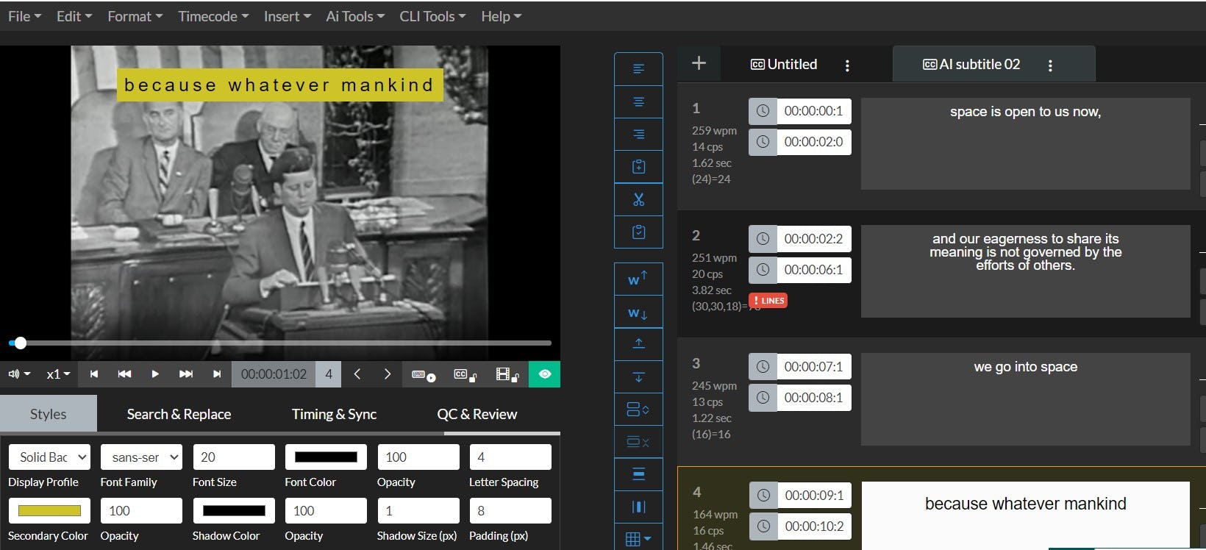Set start time clock for event 4
This screenshot has width=1206, height=550.
(x=763, y=496)
